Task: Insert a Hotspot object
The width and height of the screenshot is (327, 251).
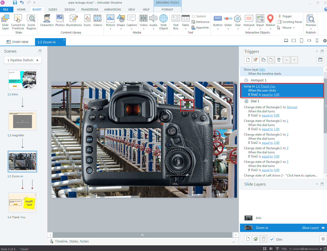Action: click(249, 22)
